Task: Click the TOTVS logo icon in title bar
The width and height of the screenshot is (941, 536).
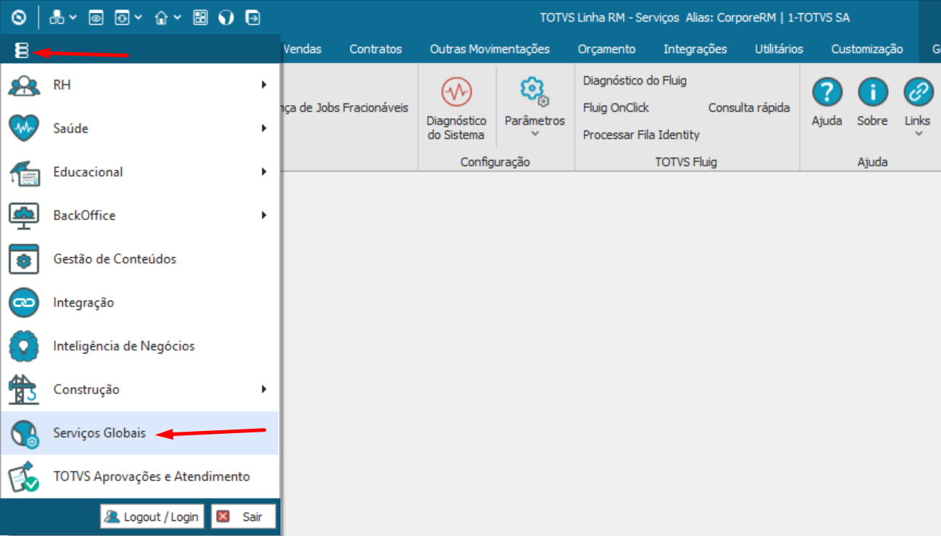Action: (x=18, y=17)
